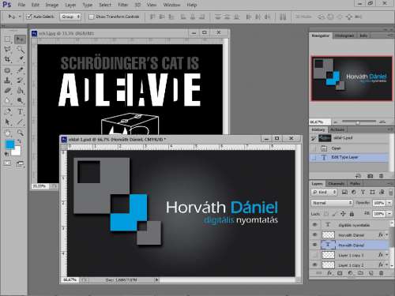Viewport: 395px width, 296px height.
Task: Open the Filter menu
Action: pos(122,5)
